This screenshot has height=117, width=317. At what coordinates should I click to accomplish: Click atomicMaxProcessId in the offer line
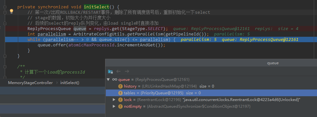91,45
